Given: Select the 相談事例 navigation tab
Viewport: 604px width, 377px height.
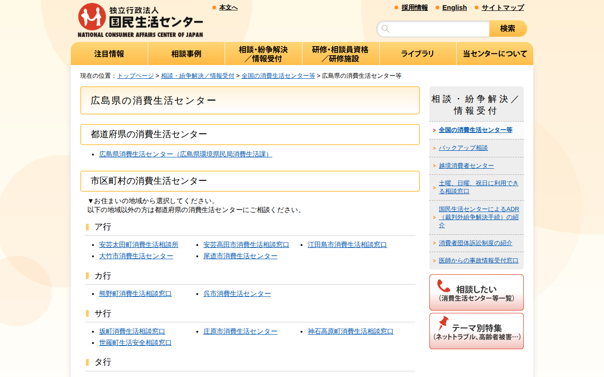Looking at the screenshot, I should [x=186, y=53].
